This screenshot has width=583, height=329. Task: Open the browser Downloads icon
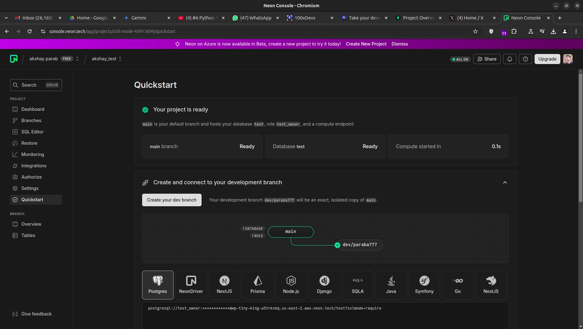click(x=553, y=31)
